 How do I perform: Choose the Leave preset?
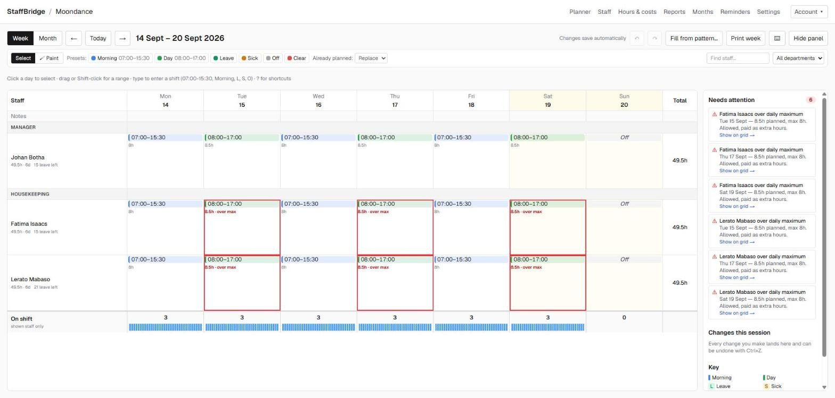(224, 58)
